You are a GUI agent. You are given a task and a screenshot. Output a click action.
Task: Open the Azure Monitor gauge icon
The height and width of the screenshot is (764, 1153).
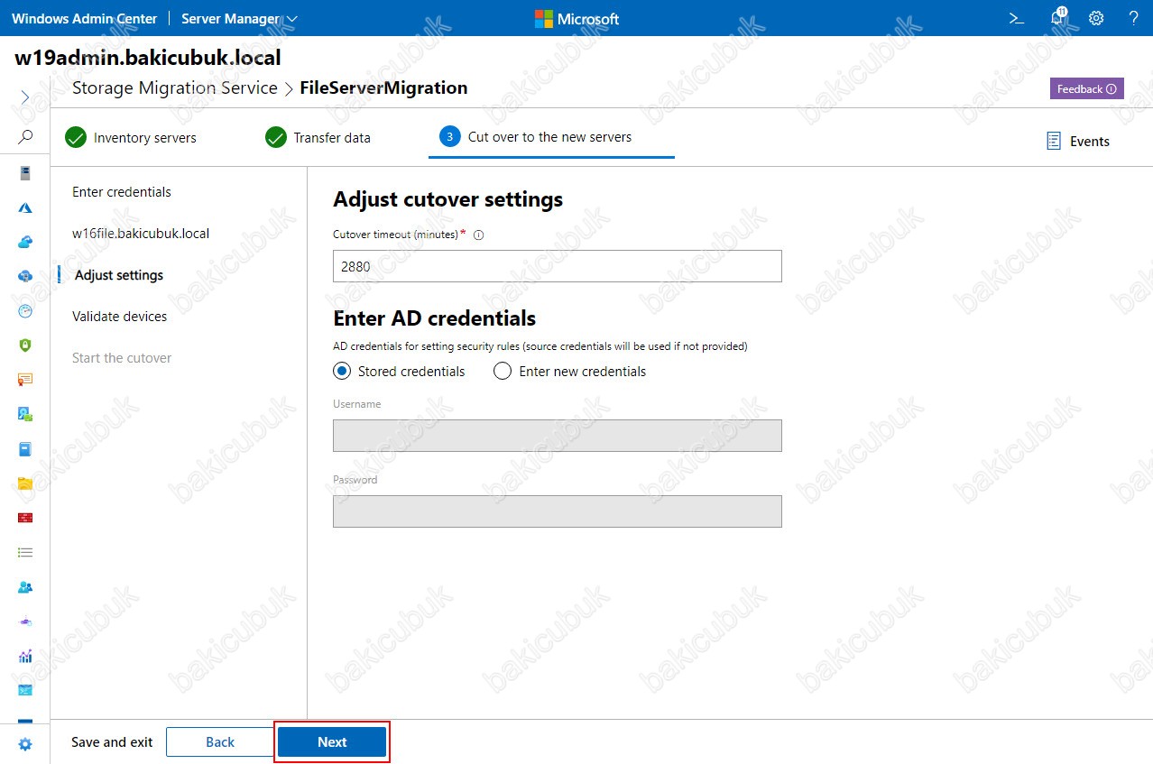tap(25, 310)
